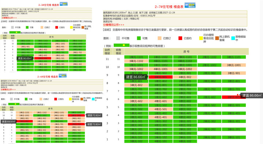Screen dimensions: 263x144
Task: Click green example bar with yellow marker in 2-7# panel
Action: point(121,45)
